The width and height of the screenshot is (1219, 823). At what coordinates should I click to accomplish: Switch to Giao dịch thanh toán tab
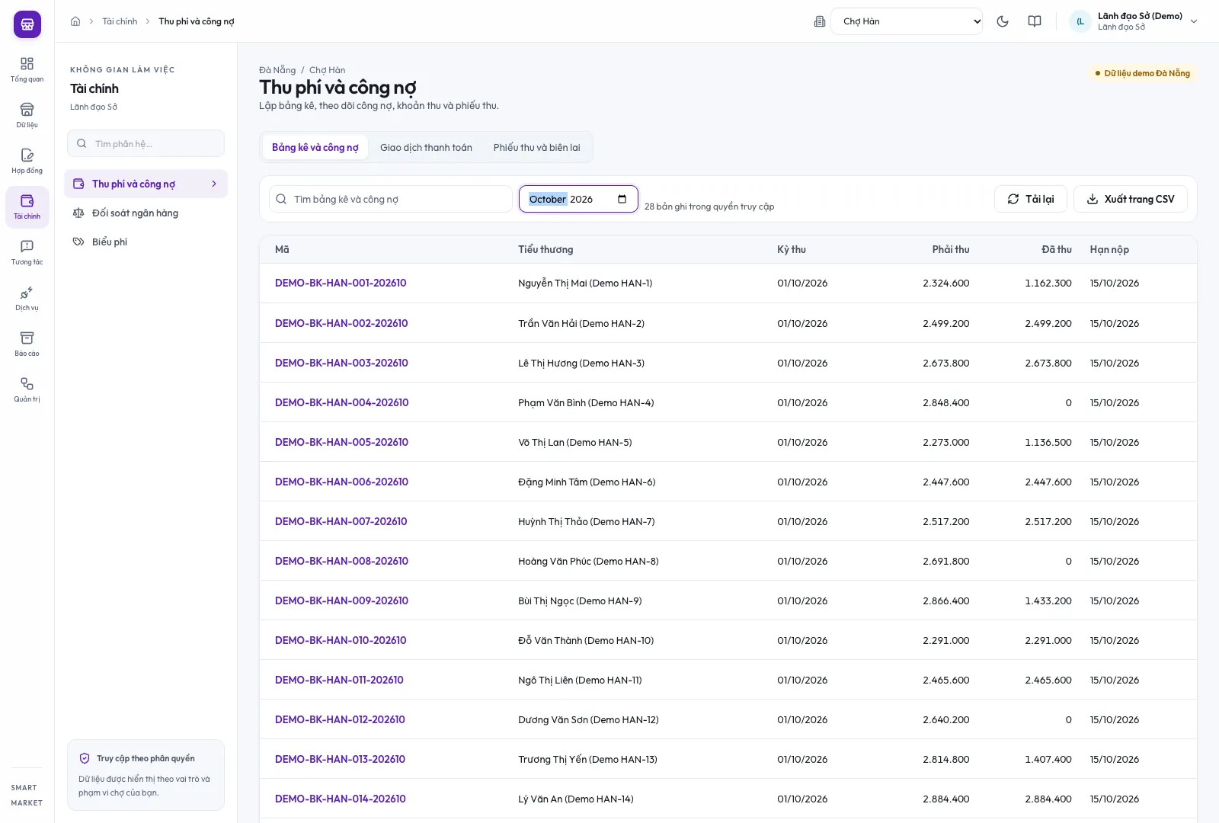[426, 148]
